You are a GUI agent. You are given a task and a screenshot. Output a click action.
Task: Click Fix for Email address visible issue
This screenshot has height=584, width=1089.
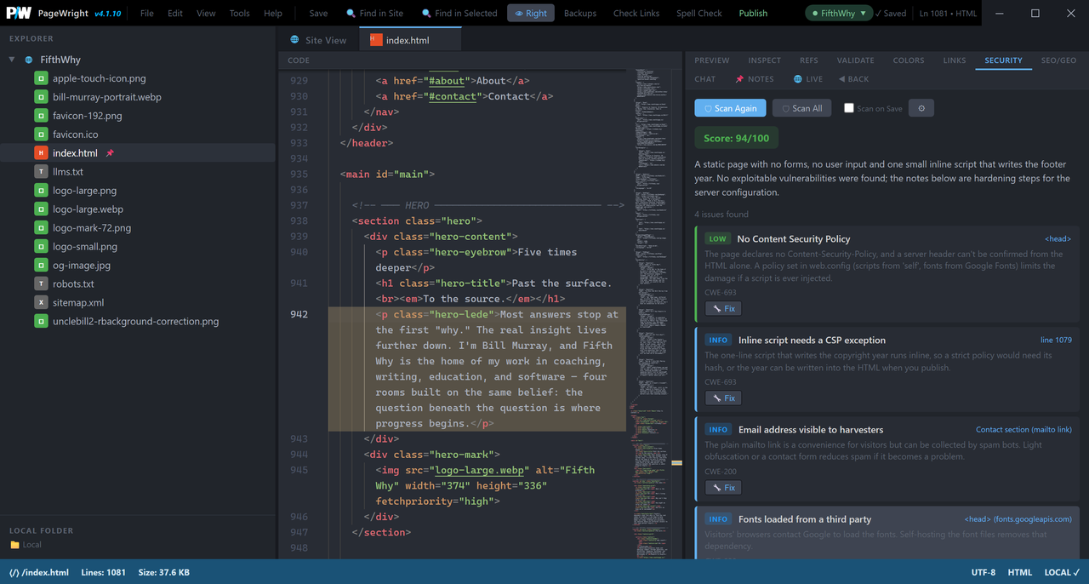tap(723, 488)
